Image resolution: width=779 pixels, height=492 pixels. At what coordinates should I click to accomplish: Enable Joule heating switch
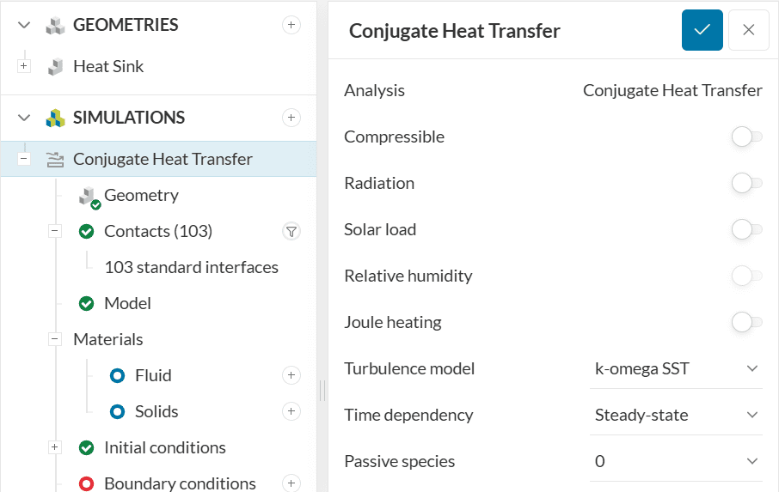[x=746, y=322]
